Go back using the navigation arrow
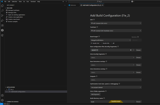160x105 pixels. [x=63, y=1]
